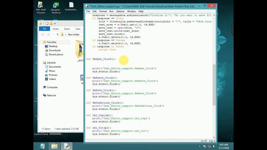Open the Window menu in IDLE
This screenshot has height=150, width=267.
[x=131, y=11]
